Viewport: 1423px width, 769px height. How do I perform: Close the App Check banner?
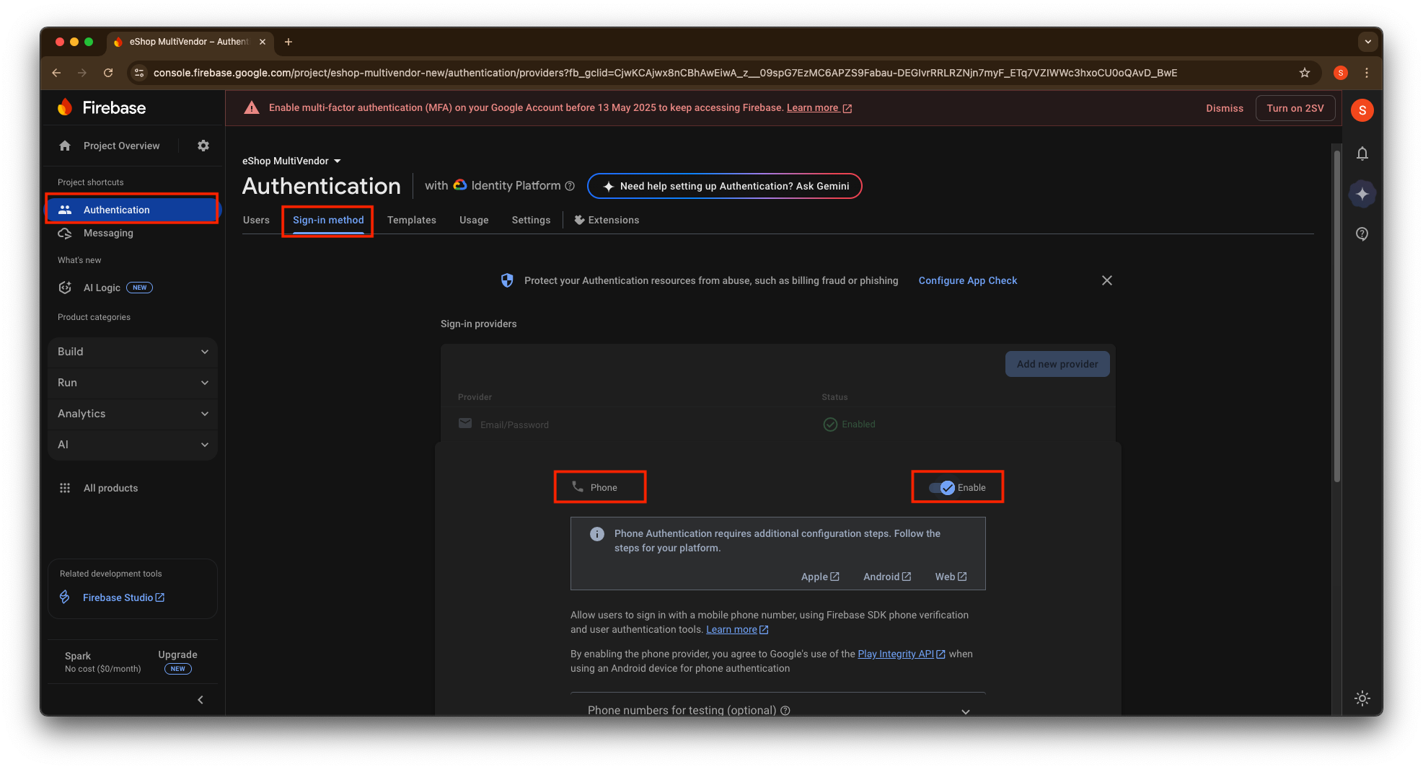1106,280
